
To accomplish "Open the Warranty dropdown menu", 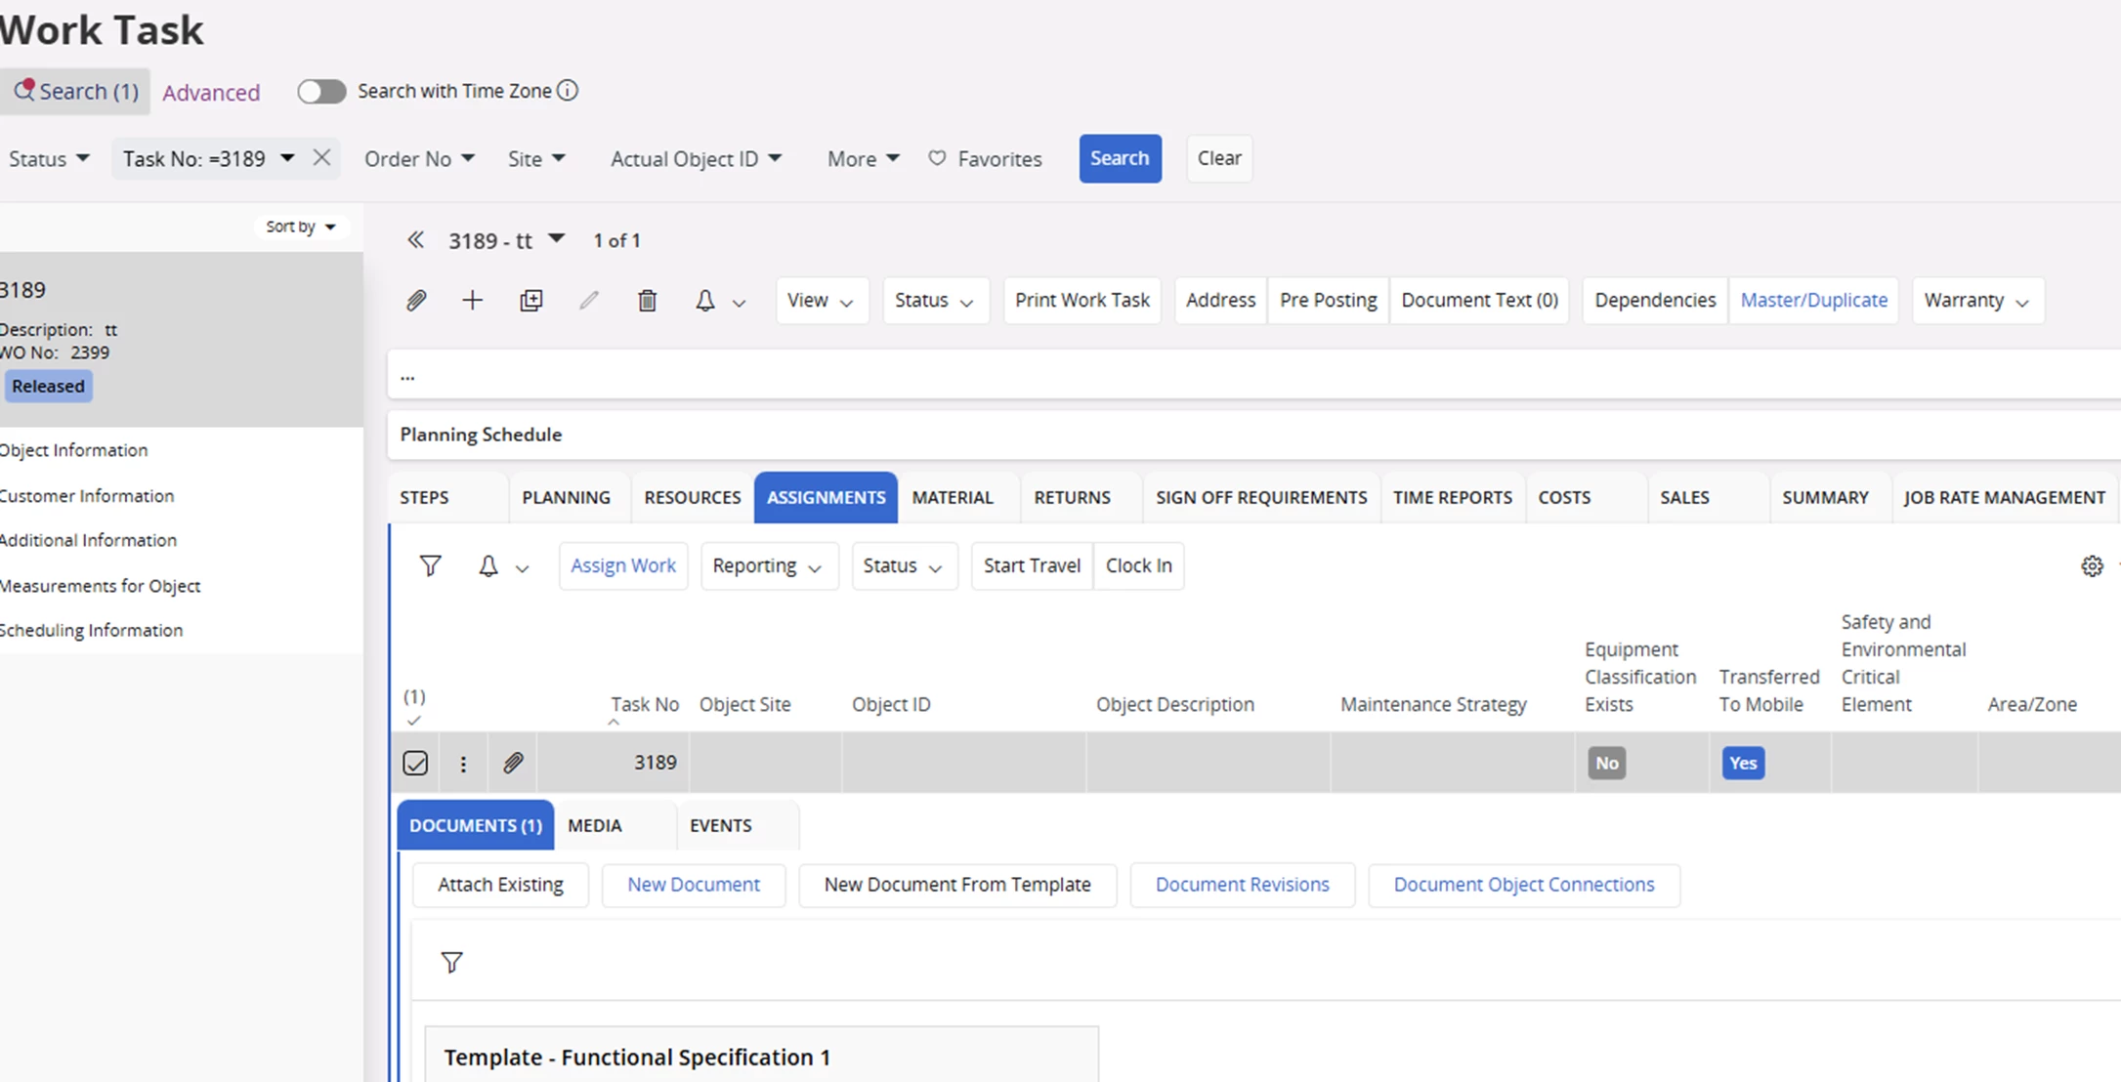I will pyautogui.click(x=1976, y=300).
